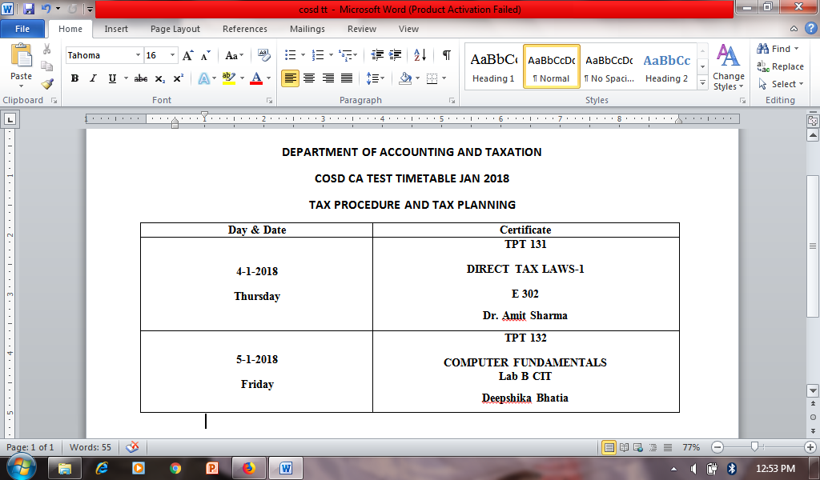820x480 pixels.
Task: Expand the Find dropdown arrow
Action: tap(797, 49)
